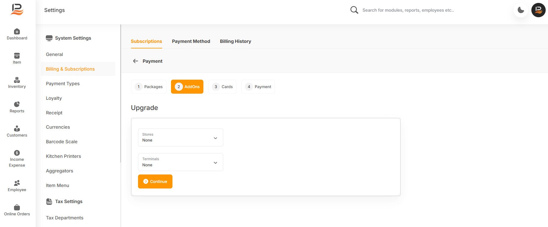This screenshot has width=548, height=227.
Task: Click the Settings page title
Action: coord(55,10)
